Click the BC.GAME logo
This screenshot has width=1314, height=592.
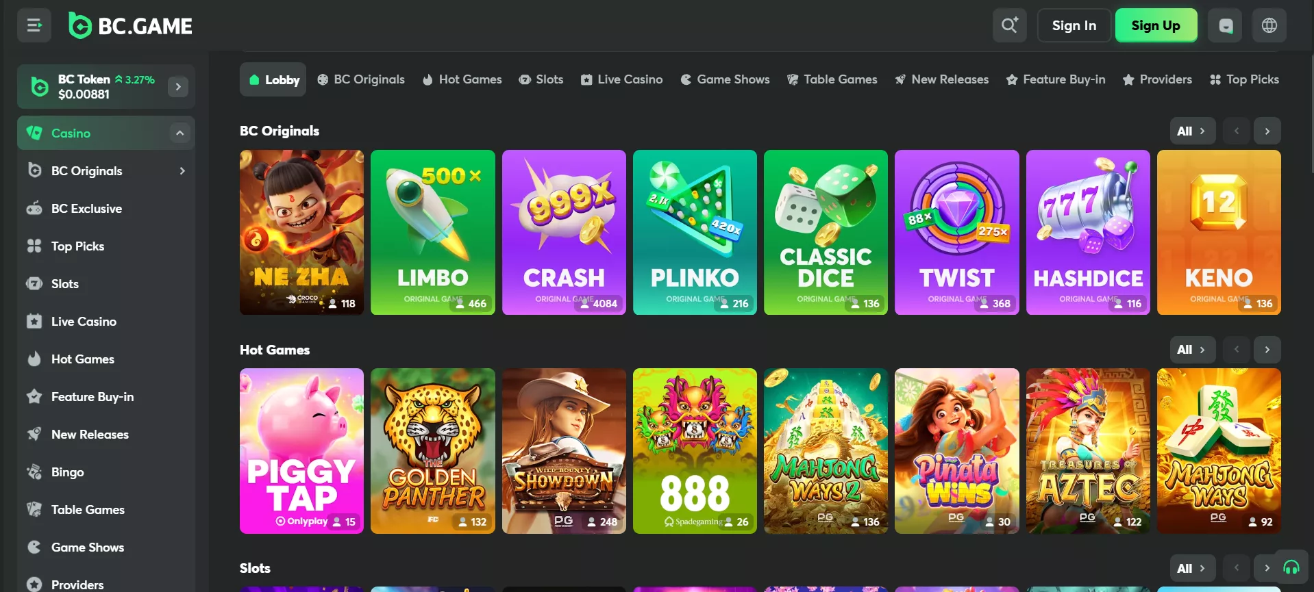click(x=131, y=26)
